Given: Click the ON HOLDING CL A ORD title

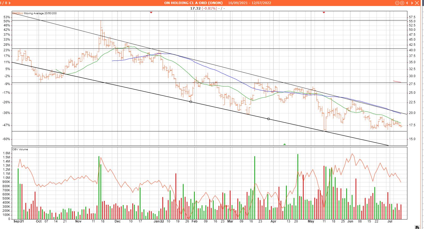Looking at the screenshot, I should tap(193, 3).
